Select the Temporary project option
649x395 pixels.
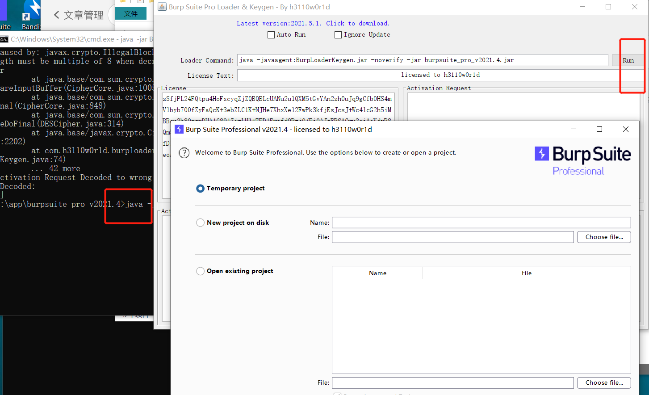200,188
